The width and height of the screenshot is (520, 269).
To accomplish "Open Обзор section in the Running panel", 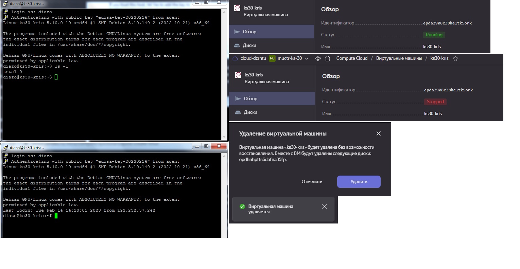I will [272, 32].
